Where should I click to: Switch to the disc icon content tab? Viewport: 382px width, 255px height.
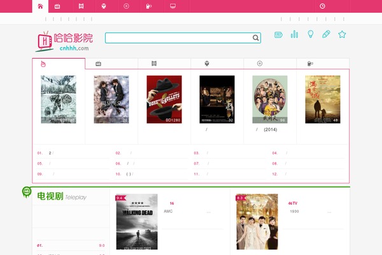[x=270, y=64]
